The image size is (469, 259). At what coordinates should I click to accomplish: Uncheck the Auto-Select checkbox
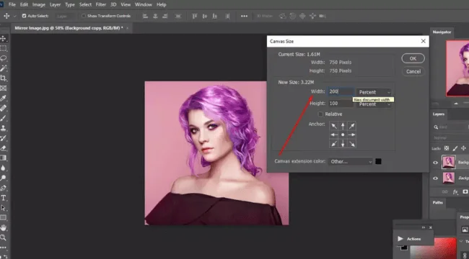click(25, 16)
